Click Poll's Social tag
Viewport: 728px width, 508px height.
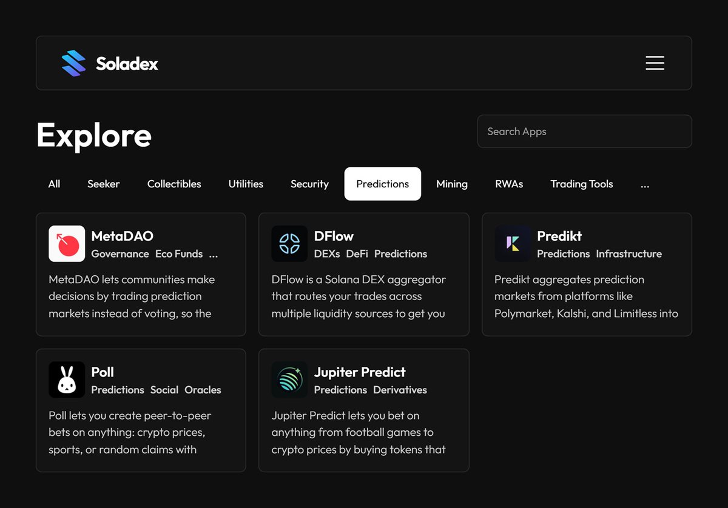[164, 390]
